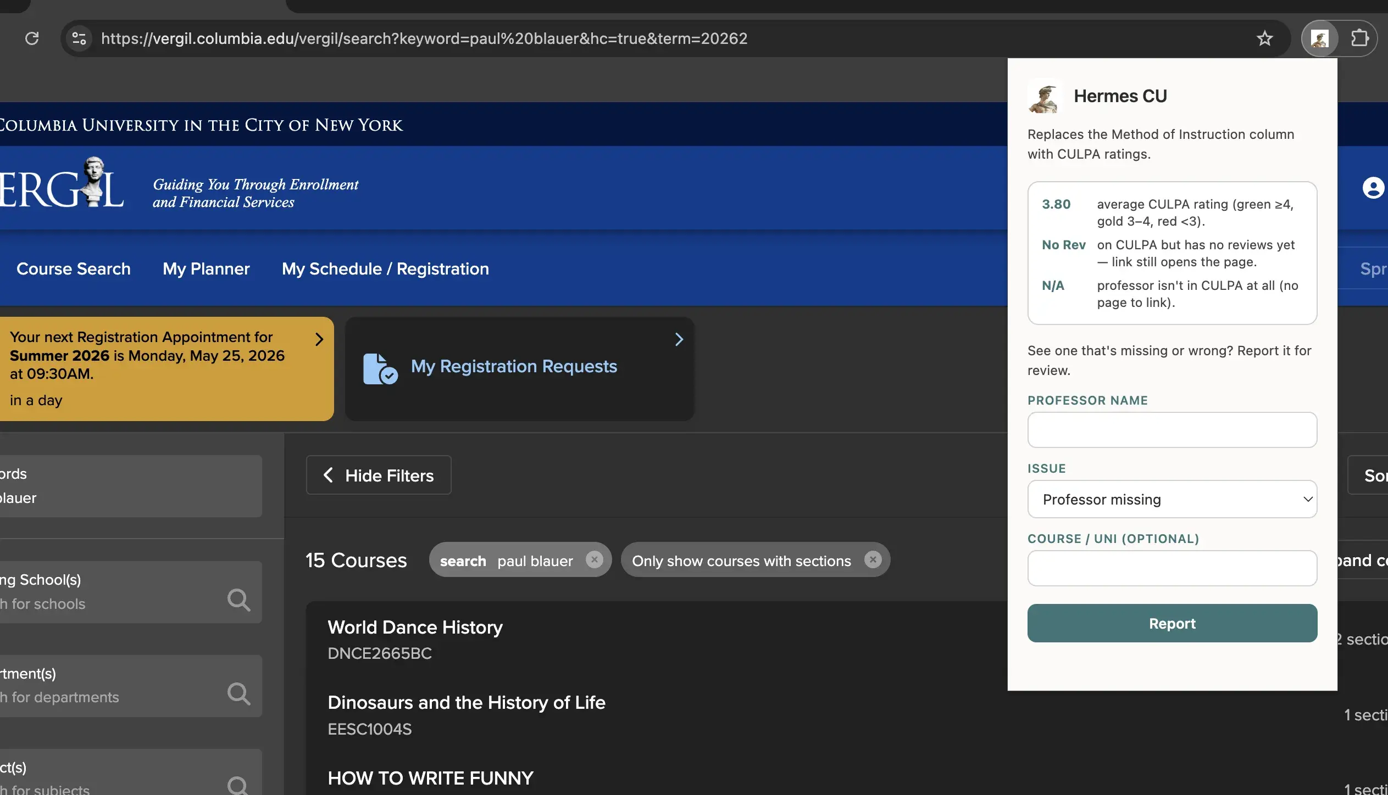Image resolution: width=1388 pixels, height=795 pixels.
Task: Expand My Registration Requests chevron
Action: click(679, 339)
